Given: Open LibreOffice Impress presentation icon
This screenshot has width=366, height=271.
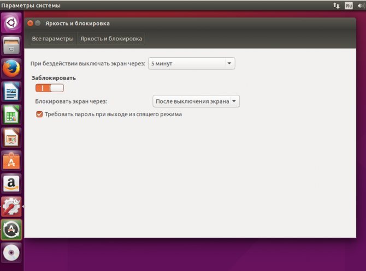Looking at the screenshot, I should pos(11,138).
